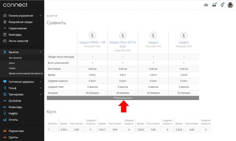236x141 pixels.
Task: Open the inbox notifications icon
Action: [214, 5]
